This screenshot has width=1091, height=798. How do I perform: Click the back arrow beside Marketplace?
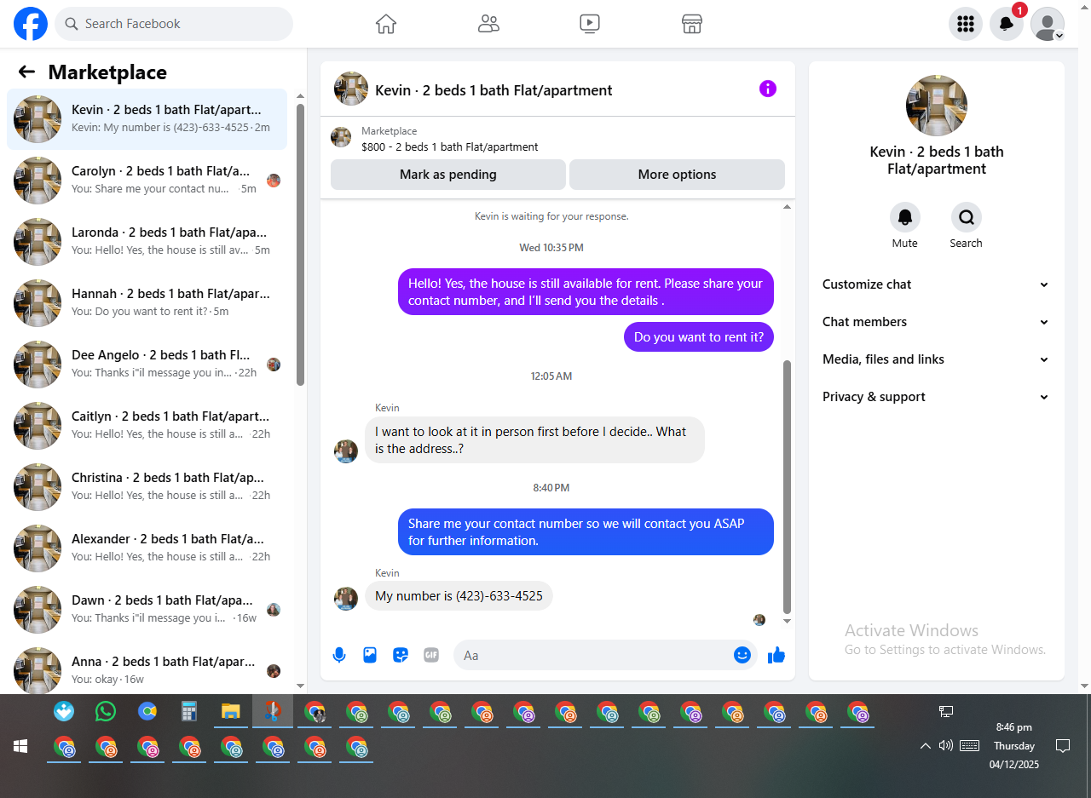[27, 72]
